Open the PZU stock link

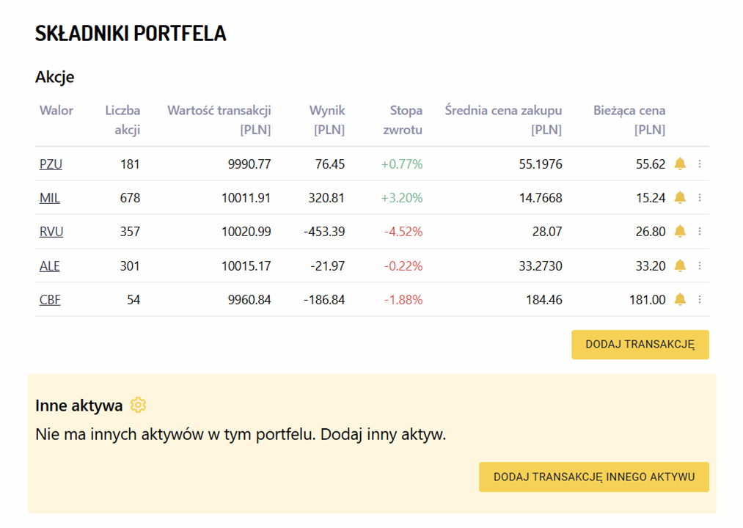click(x=51, y=164)
